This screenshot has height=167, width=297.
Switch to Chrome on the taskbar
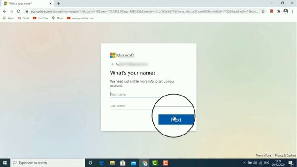[x=144, y=163]
